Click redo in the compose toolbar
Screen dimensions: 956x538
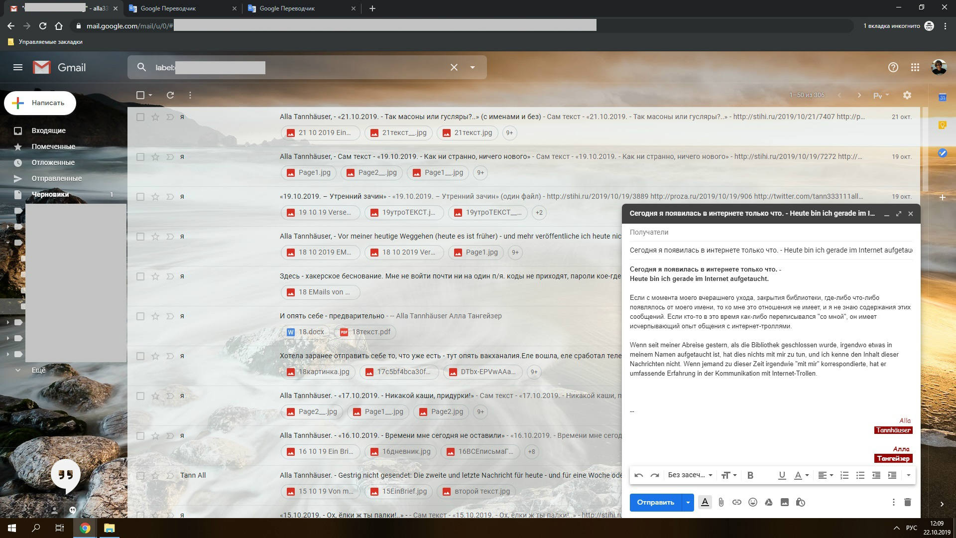click(x=655, y=475)
